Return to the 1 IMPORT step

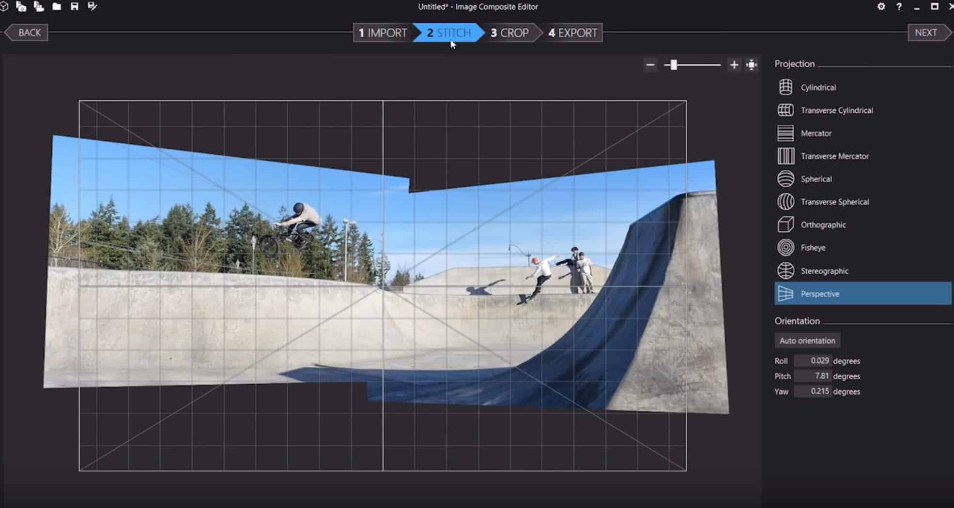pos(383,33)
